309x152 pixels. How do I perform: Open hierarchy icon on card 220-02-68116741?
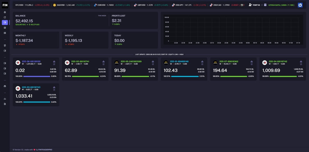point(103,62)
